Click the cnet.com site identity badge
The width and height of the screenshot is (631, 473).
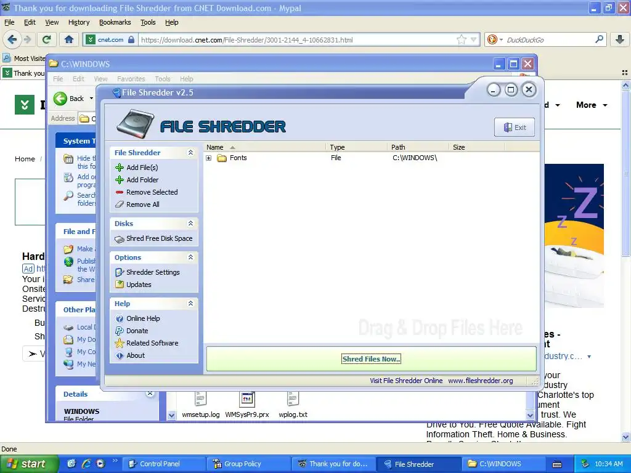(111, 39)
